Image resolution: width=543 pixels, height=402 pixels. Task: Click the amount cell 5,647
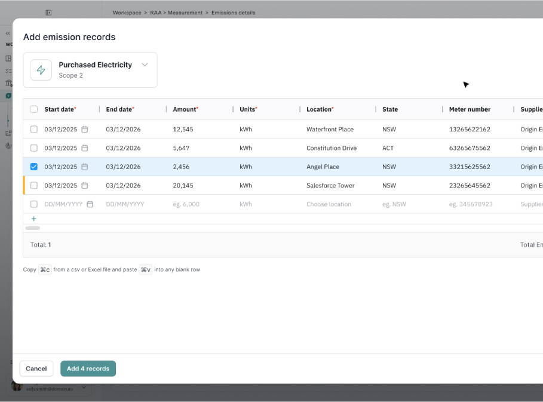[181, 148]
